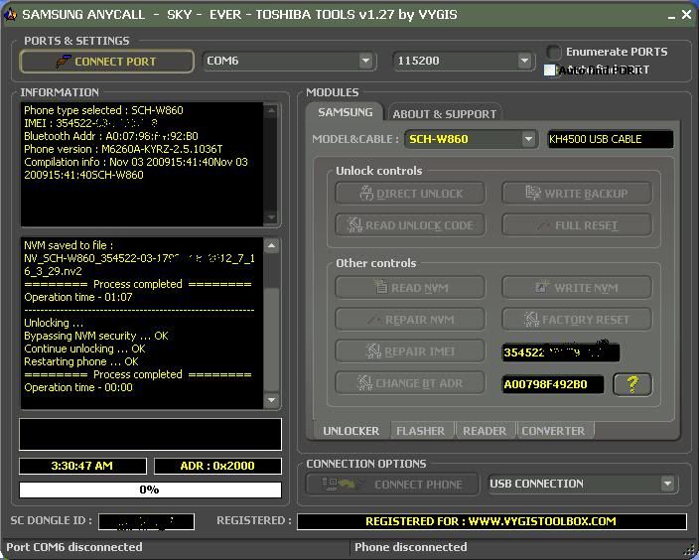699x560 pixels.
Task: Click the WRITE NVM button
Action: (x=577, y=288)
